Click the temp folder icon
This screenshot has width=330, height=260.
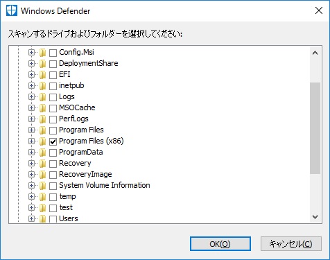coord(42,197)
